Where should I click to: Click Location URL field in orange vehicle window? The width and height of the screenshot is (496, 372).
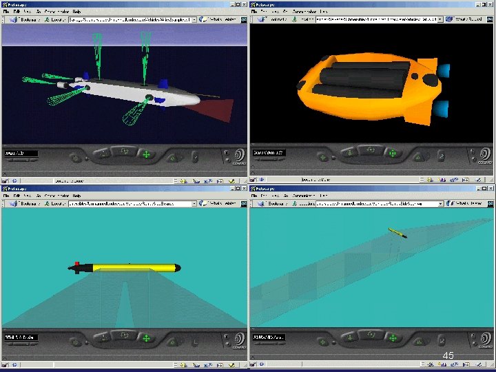coord(376,19)
